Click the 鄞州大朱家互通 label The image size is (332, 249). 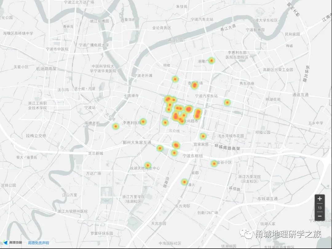[x=137, y=142]
